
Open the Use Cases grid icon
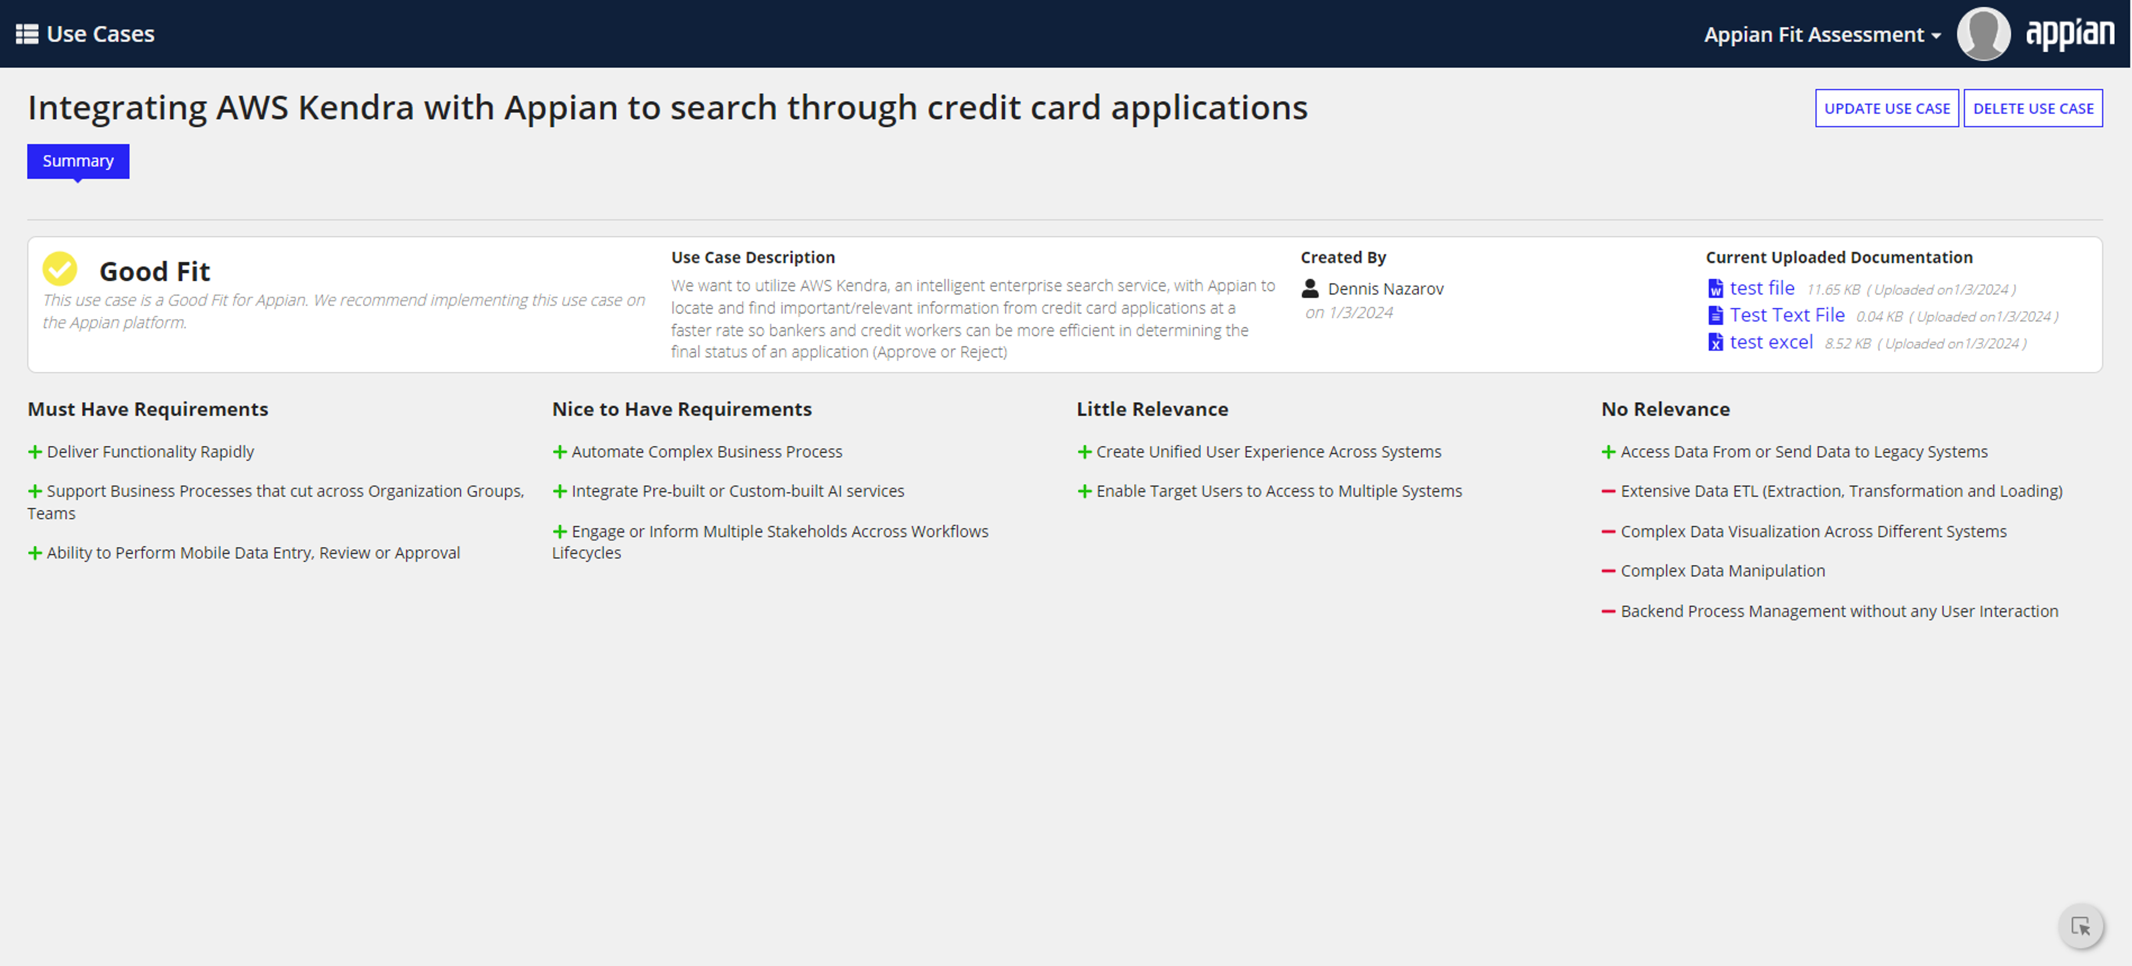point(27,34)
